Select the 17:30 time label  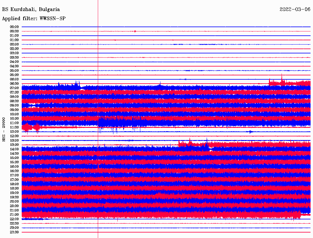14,180
